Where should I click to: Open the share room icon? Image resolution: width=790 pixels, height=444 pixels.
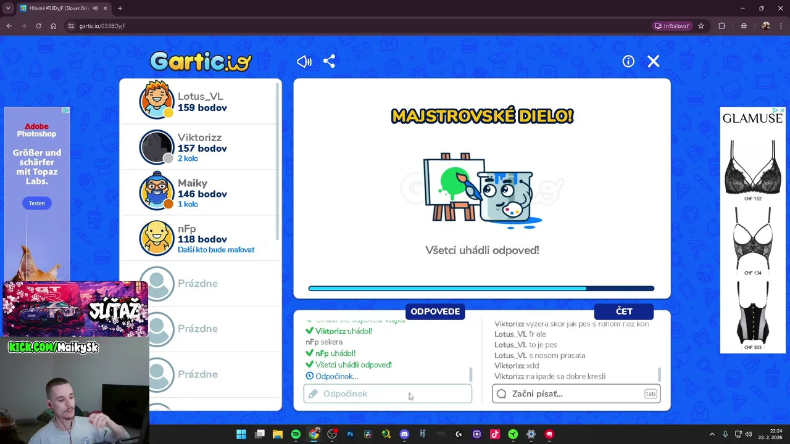329,62
